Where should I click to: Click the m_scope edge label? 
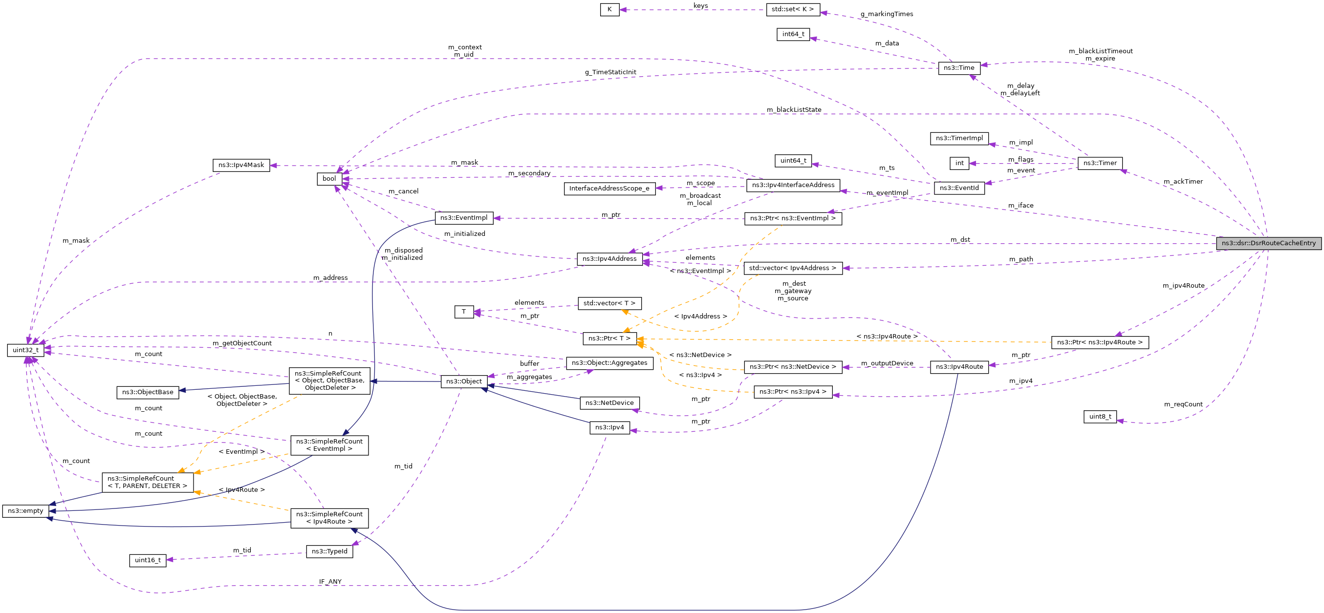coord(700,184)
